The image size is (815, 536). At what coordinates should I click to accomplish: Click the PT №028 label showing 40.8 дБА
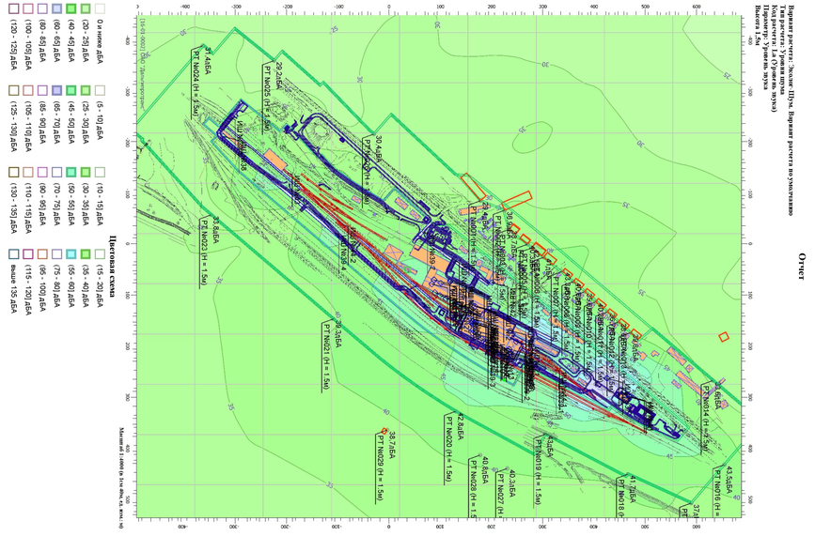click(473, 489)
